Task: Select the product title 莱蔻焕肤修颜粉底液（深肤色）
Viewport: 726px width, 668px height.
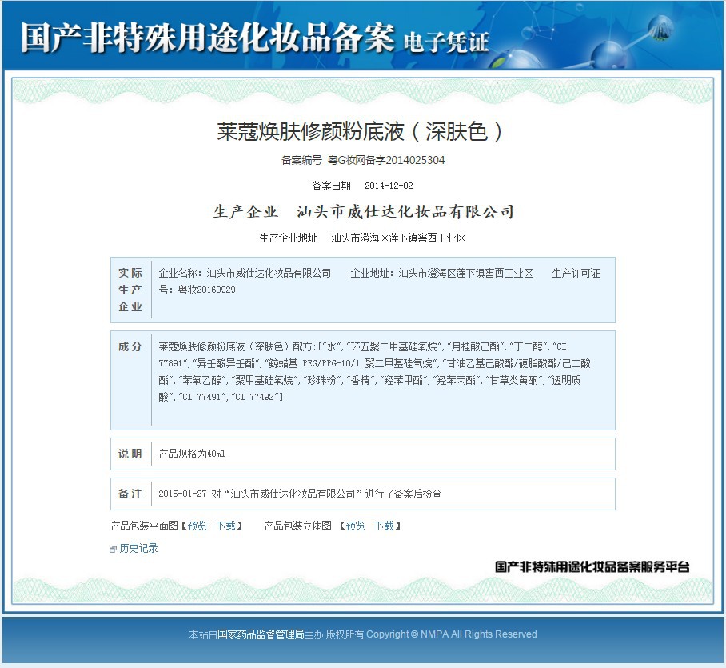Action: (361, 131)
